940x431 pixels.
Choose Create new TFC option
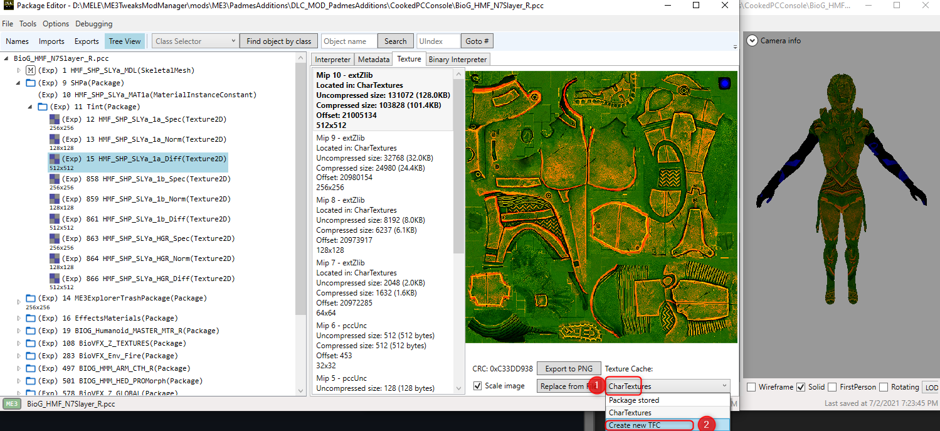coord(668,425)
